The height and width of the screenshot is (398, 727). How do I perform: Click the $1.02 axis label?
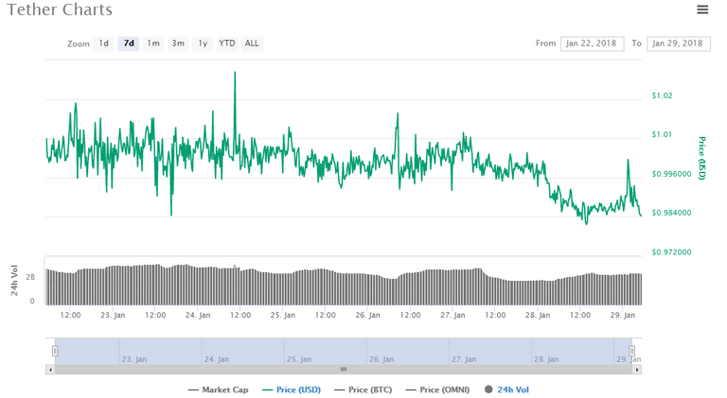coord(662,95)
